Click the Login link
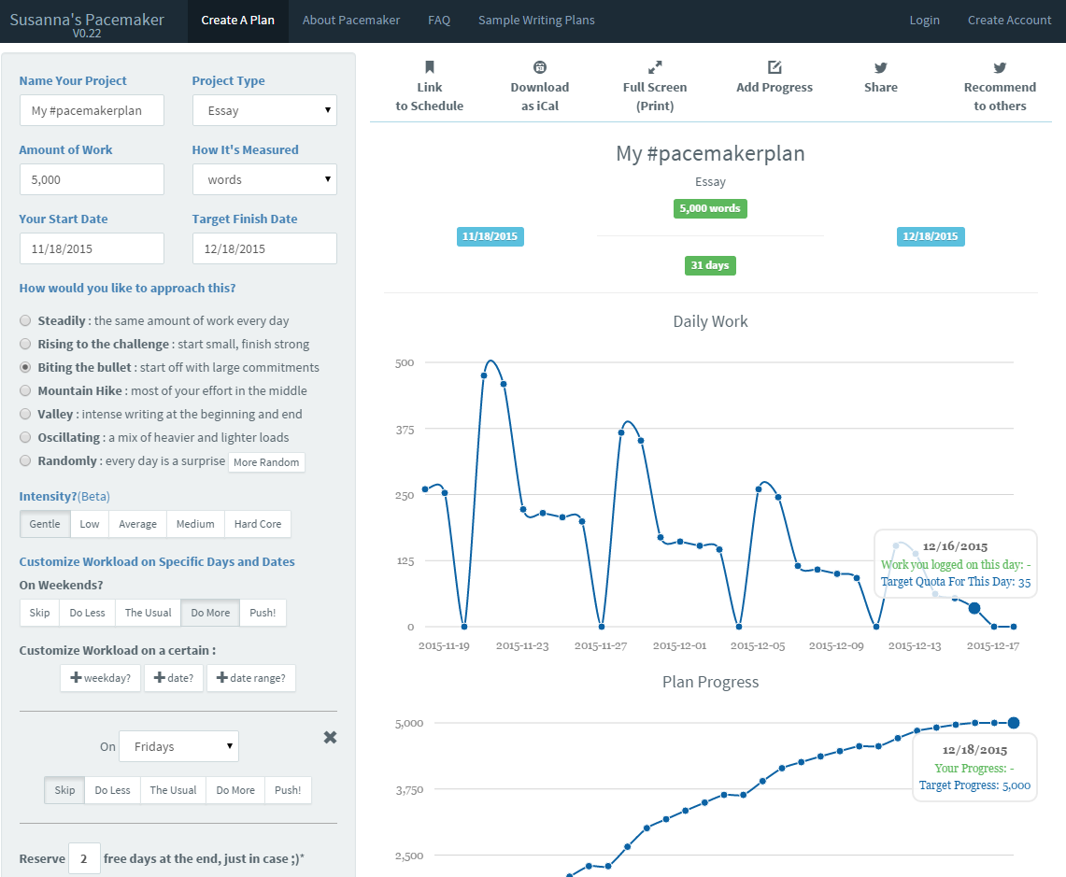1066x877 pixels. coord(925,21)
